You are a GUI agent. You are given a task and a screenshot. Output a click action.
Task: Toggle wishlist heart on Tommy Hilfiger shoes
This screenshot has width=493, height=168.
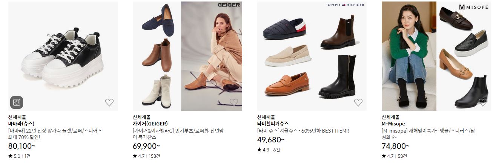(x=358, y=102)
